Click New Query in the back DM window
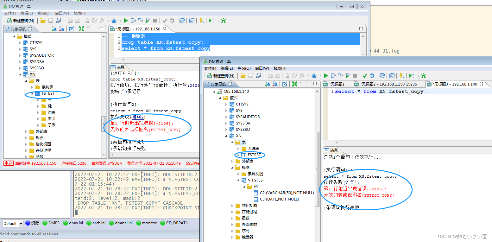The image size is (492, 242). pyautogui.click(x=21, y=21)
